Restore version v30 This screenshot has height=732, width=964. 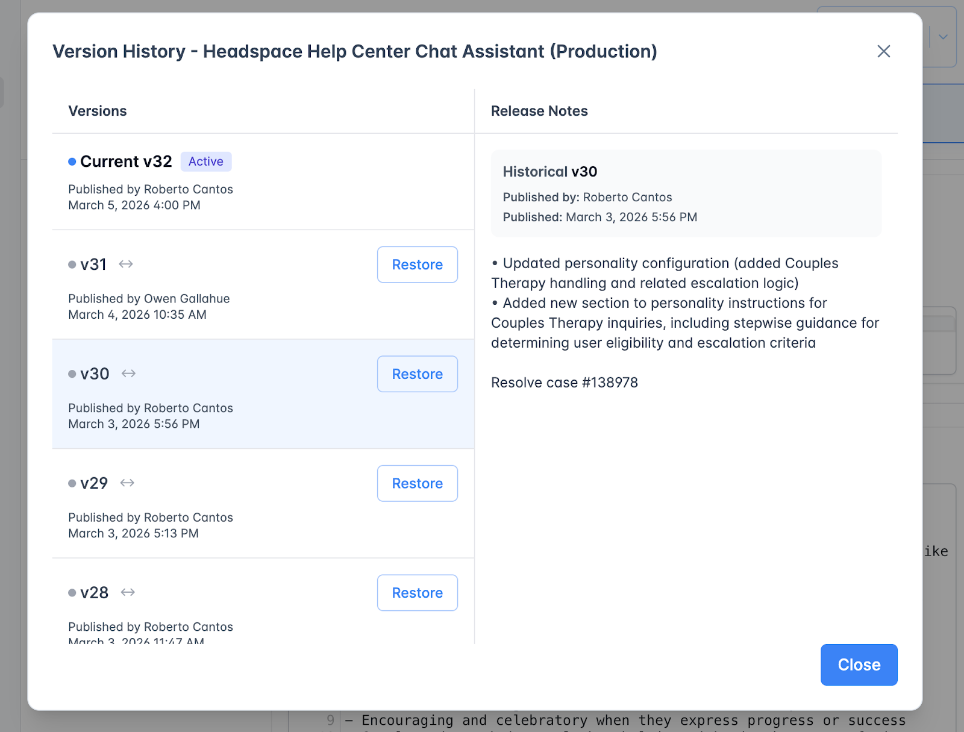[417, 374]
